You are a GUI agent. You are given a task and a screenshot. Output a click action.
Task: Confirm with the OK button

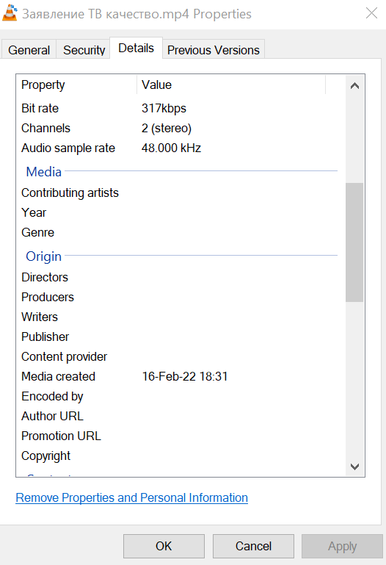click(164, 546)
